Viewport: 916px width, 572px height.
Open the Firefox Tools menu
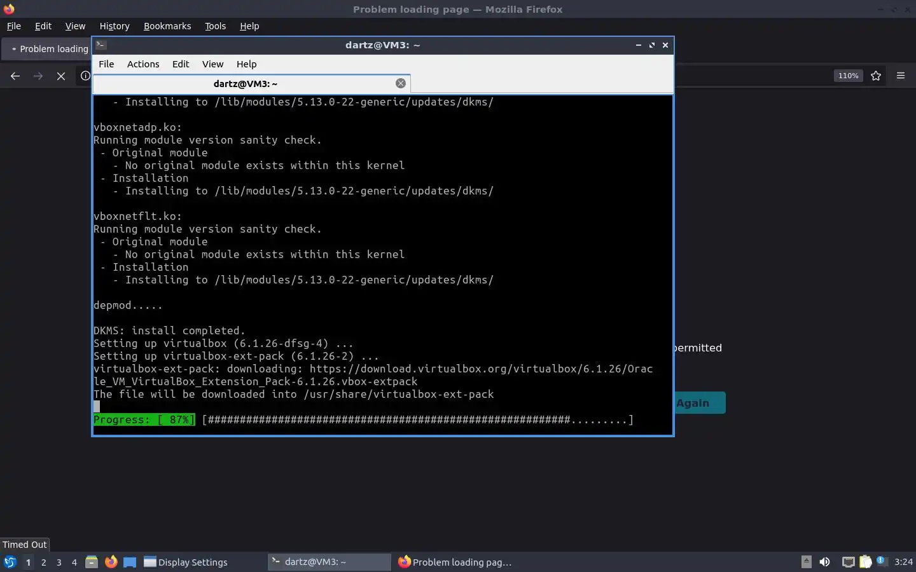216,26
